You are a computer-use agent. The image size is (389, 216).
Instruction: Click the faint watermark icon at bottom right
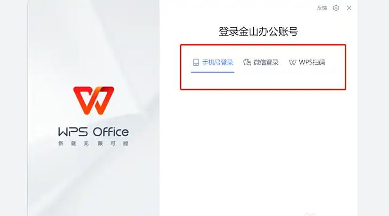pos(310,214)
